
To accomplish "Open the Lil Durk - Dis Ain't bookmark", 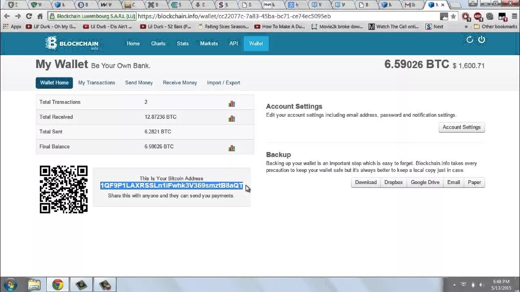I will (107, 27).
